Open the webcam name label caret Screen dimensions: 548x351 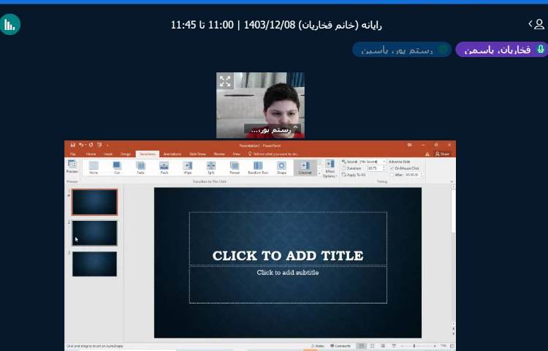pos(296,127)
